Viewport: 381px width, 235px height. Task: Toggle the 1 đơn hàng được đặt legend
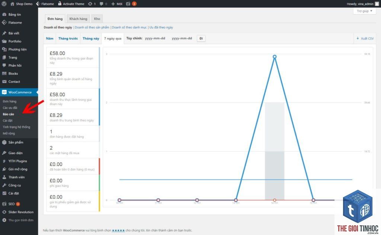pos(73,133)
